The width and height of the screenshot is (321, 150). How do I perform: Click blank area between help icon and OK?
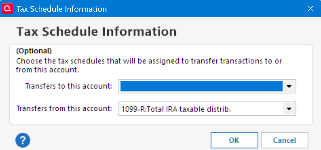(119, 141)
